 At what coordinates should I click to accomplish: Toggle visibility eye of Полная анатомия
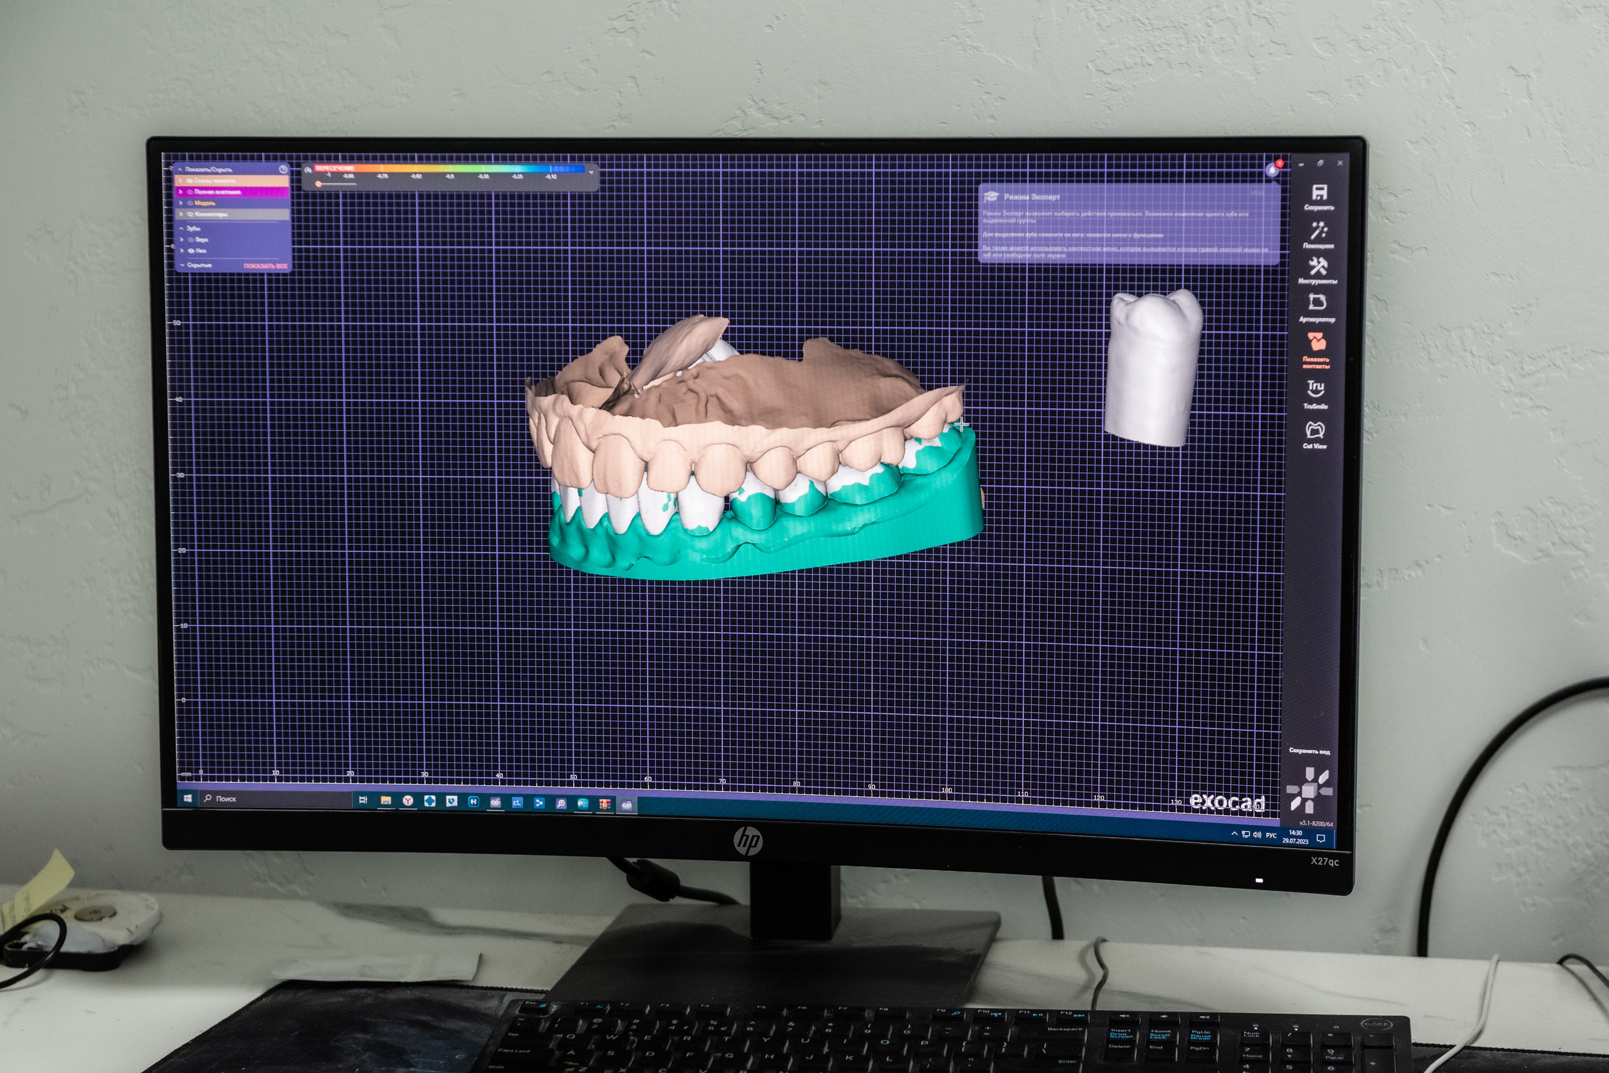click(189, 192)
